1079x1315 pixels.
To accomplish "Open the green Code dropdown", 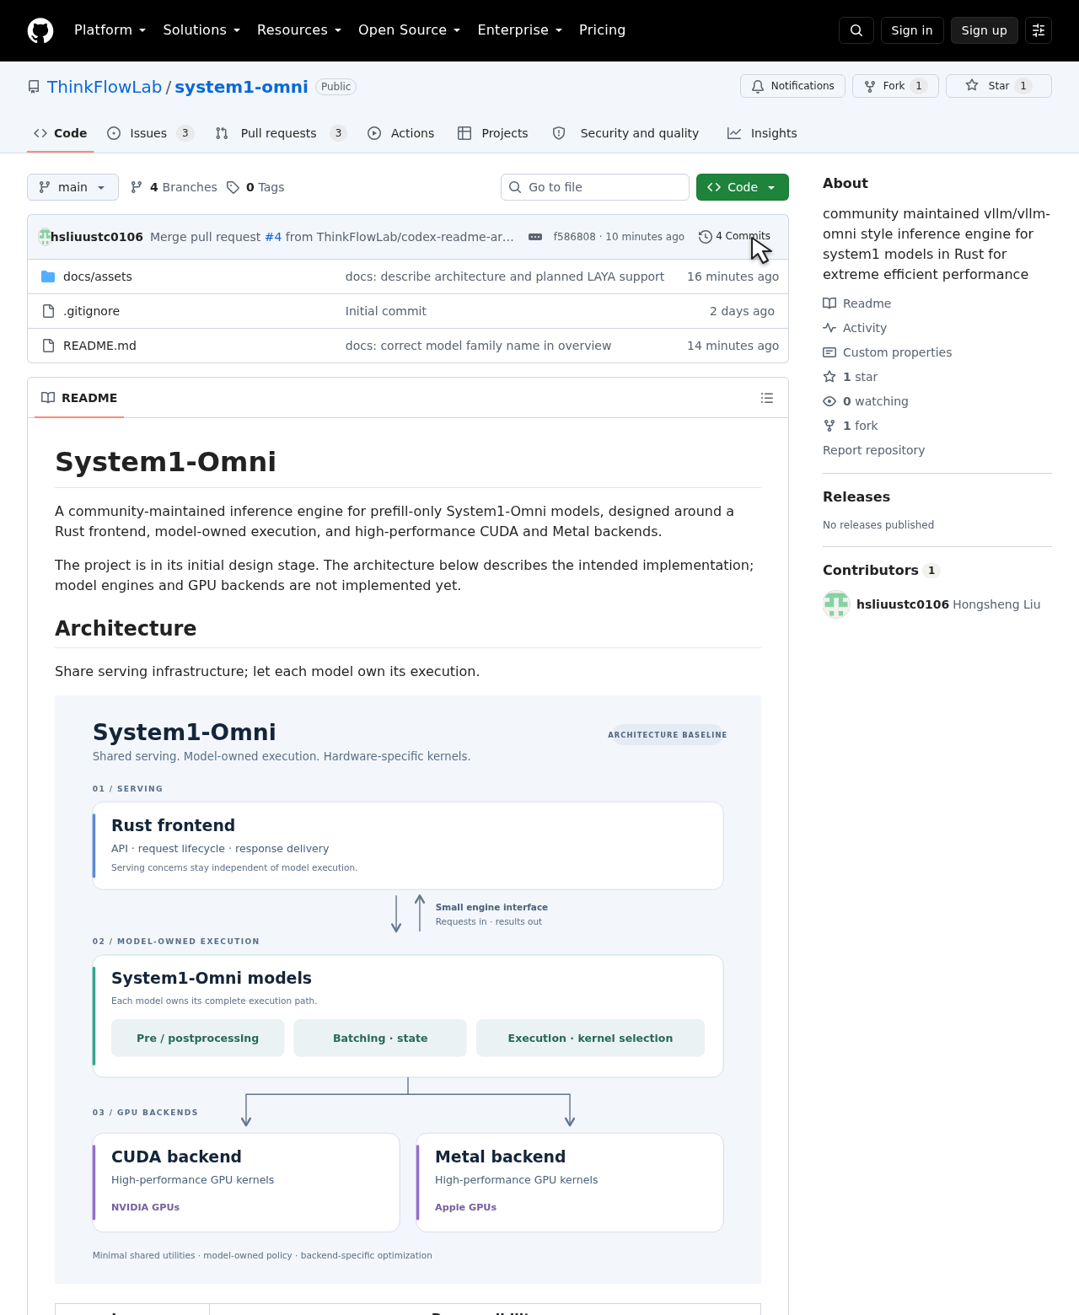I will [743, 187].
